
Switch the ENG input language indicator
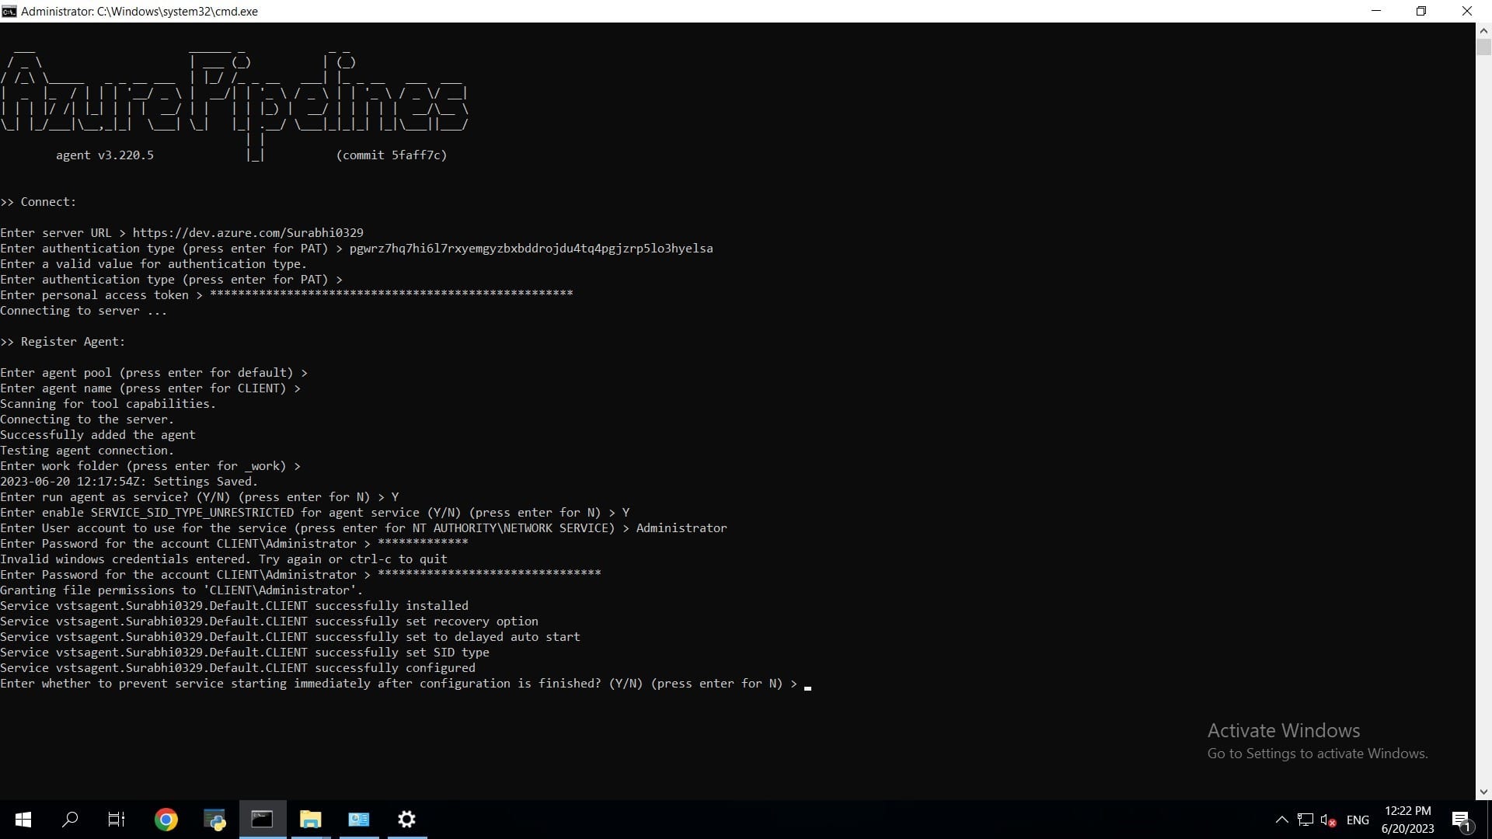(x=1358, y=820)
